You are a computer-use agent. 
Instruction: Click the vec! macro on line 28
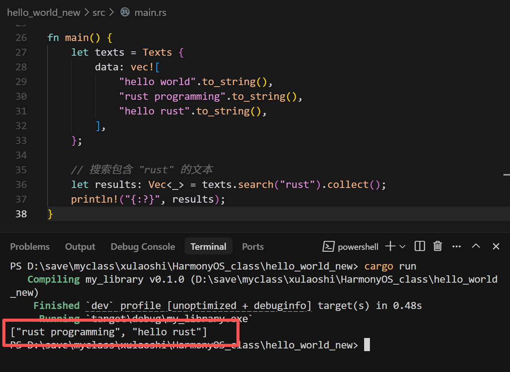point(142,67)
